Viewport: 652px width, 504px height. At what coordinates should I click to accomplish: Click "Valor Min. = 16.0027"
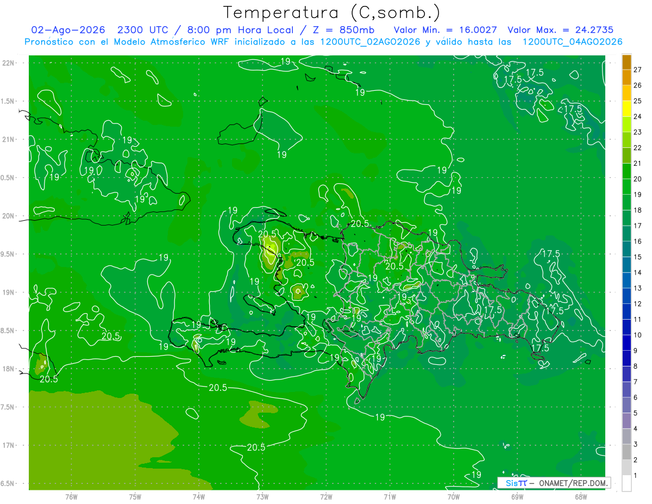[445, 30]
